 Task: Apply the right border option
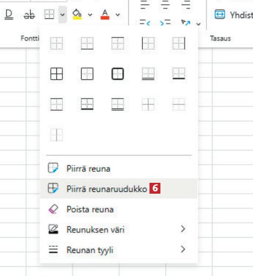tap(179, 43)
